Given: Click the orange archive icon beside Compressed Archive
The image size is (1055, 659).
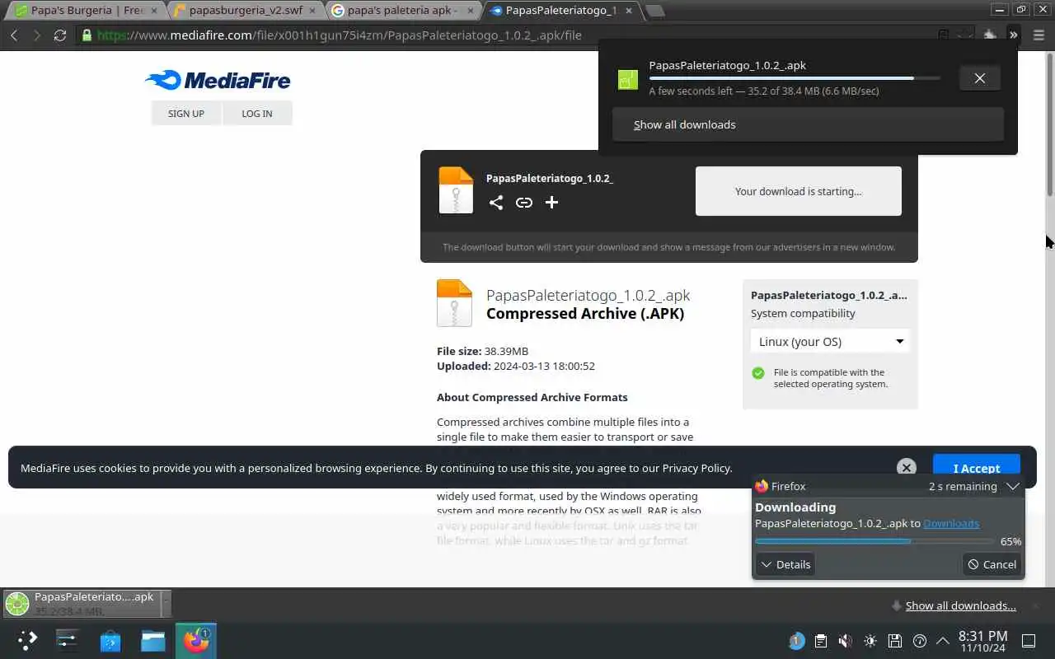Looking at the screenshot, I should coord(454,303).
